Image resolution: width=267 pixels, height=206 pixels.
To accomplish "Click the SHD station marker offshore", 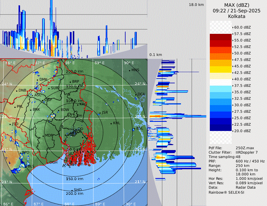I will pyautogui.click(x=72, y=190).
